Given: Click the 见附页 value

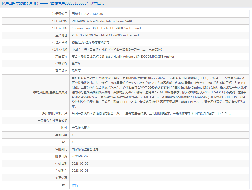Looking at the screenshot, I should coord(76,71).
